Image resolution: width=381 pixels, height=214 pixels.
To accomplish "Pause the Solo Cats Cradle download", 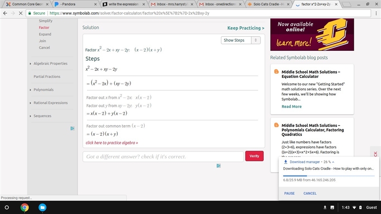I will pyautogui.click(x=290, y=194).
